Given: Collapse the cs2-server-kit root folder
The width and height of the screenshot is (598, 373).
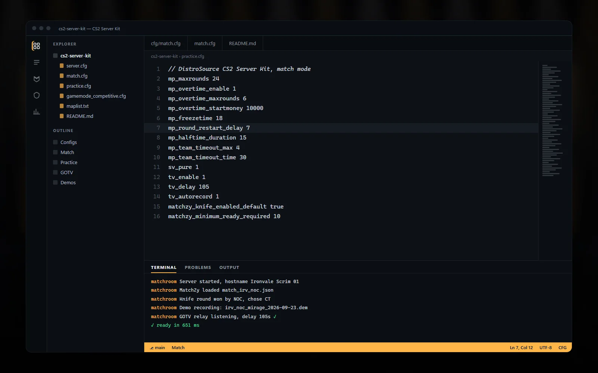Looking at the screenshot, I should [75, 56].
